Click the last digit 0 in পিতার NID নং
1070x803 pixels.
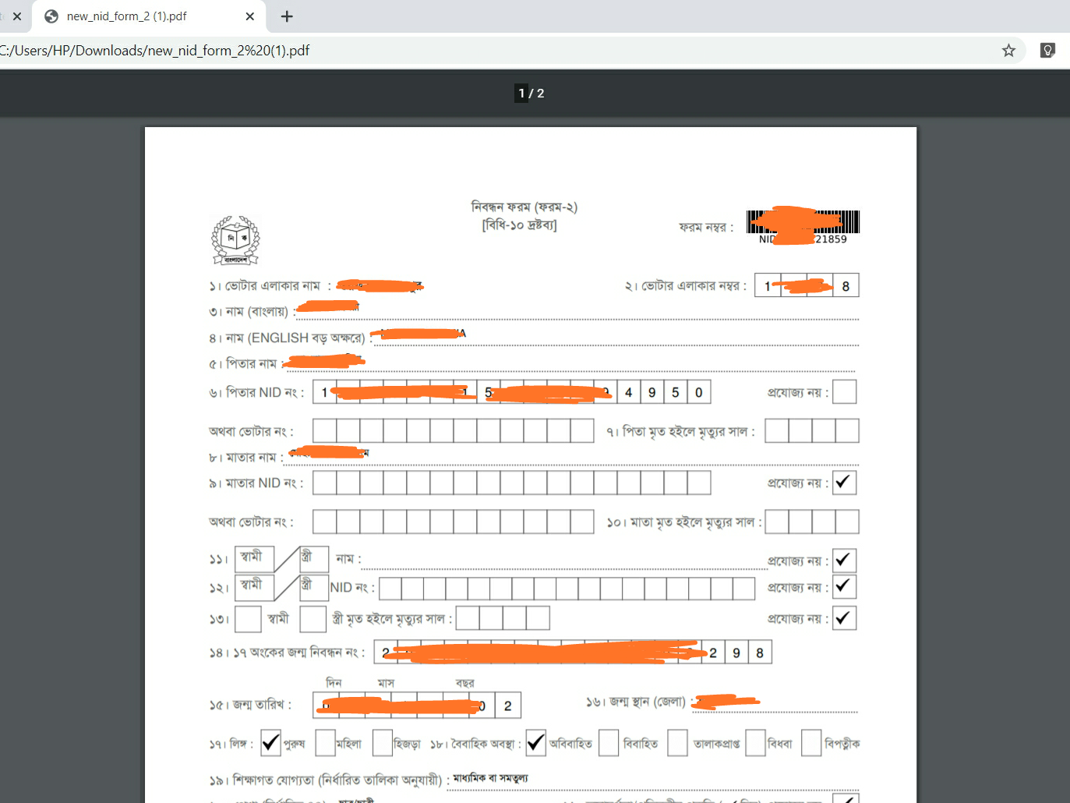[x=699, y=391]
